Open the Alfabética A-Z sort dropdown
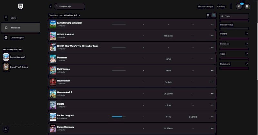This screenshot has height=135, width=258. click(72, 15)
